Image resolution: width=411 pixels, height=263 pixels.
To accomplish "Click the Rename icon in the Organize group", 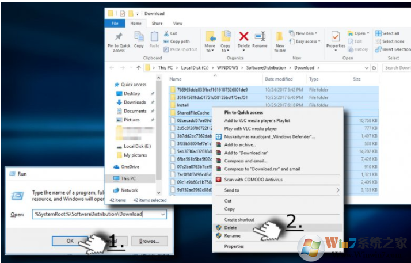I will tap(260, 37).
